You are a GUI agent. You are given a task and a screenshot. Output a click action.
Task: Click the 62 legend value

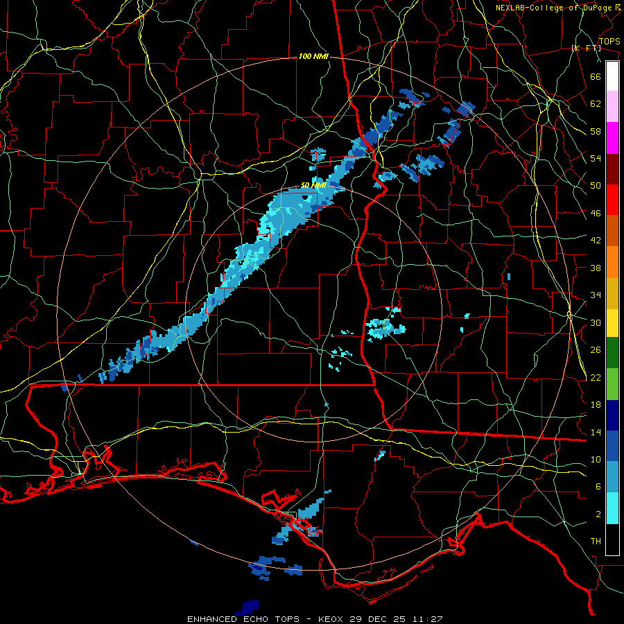click(x=596, y=104)
